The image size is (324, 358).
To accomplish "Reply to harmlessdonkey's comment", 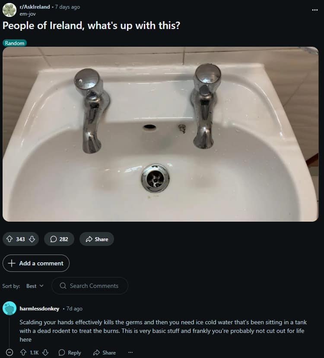I will tap(70, 352).
